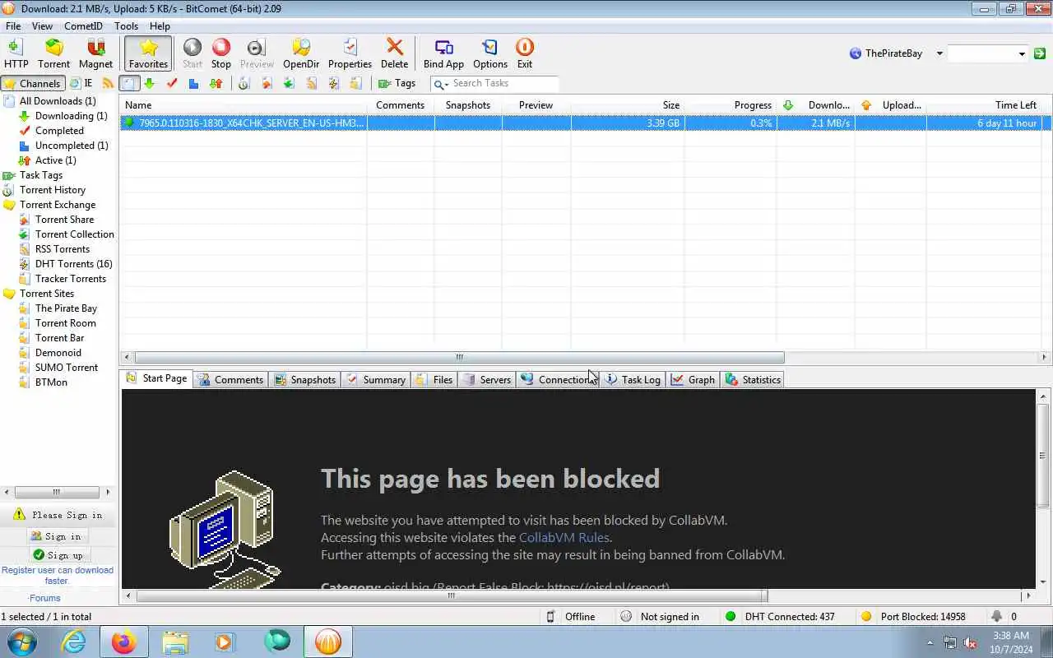Click the grayed Start task icon

(x=192, y=54)
